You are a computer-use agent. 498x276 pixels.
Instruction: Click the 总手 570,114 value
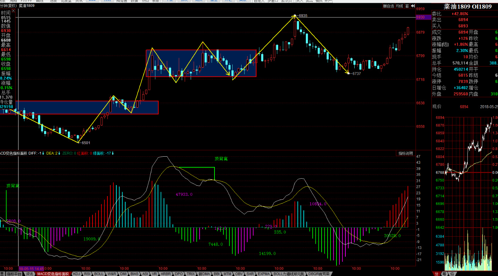(460, 63)
